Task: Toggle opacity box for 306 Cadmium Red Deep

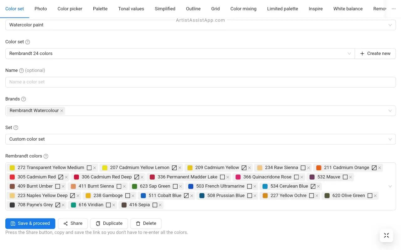Action: (137, 177)
